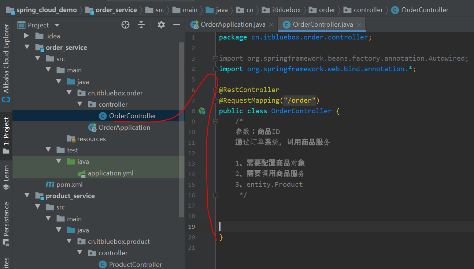Image resolution: width=474 pixels, height=269 pixels.
Task: Click itbluebox in breadcrumb bar
Action: [286, 10]
